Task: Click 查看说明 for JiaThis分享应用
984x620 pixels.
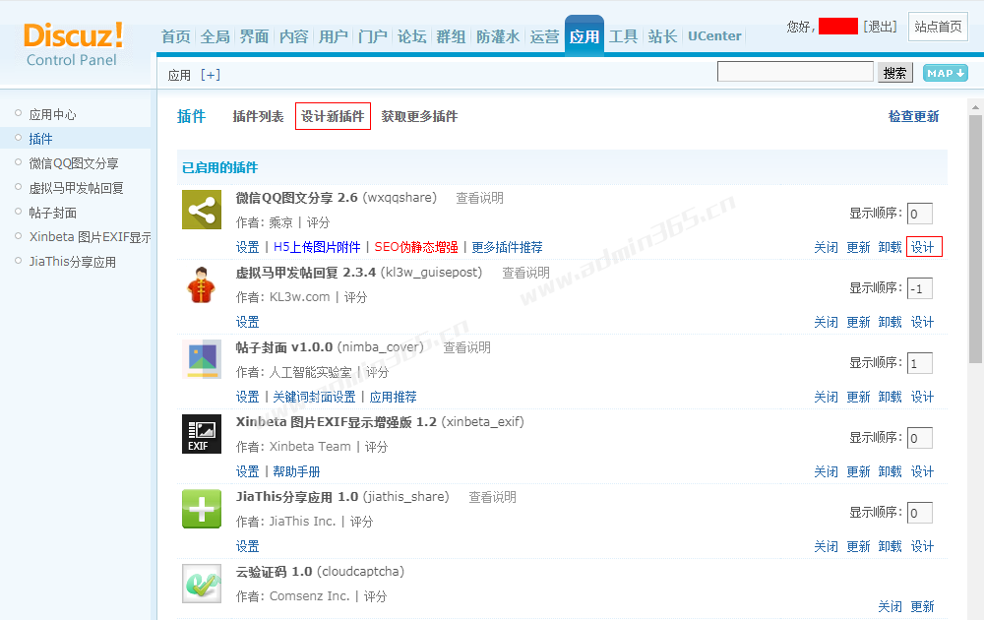Action: (x=493, y=497)
